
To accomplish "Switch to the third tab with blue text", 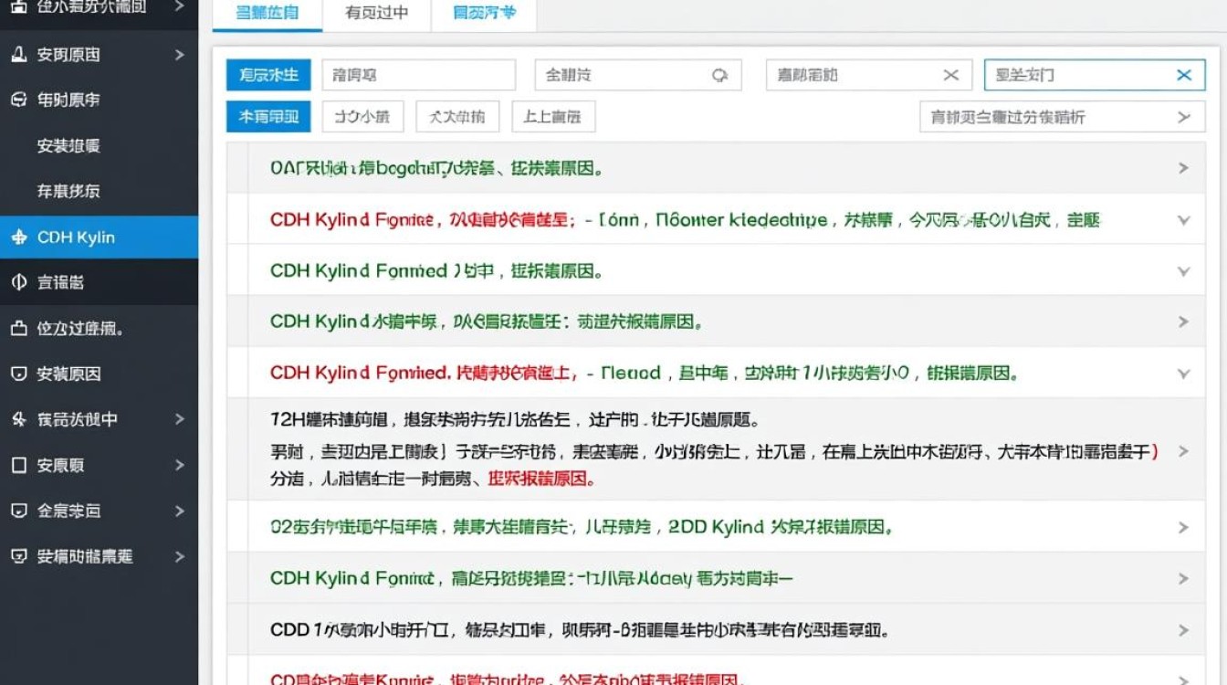I will pyautogui.click(x=484, y=14).
